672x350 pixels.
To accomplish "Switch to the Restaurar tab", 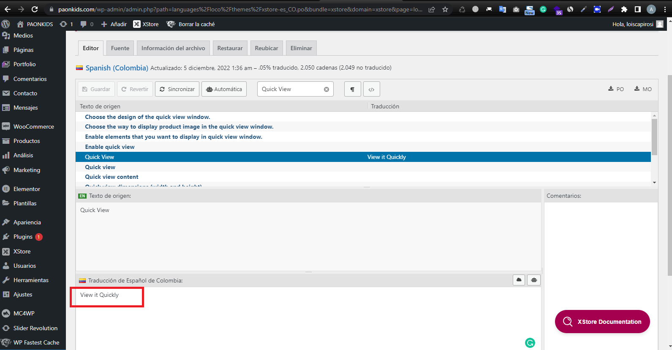I will click(230, 48).
